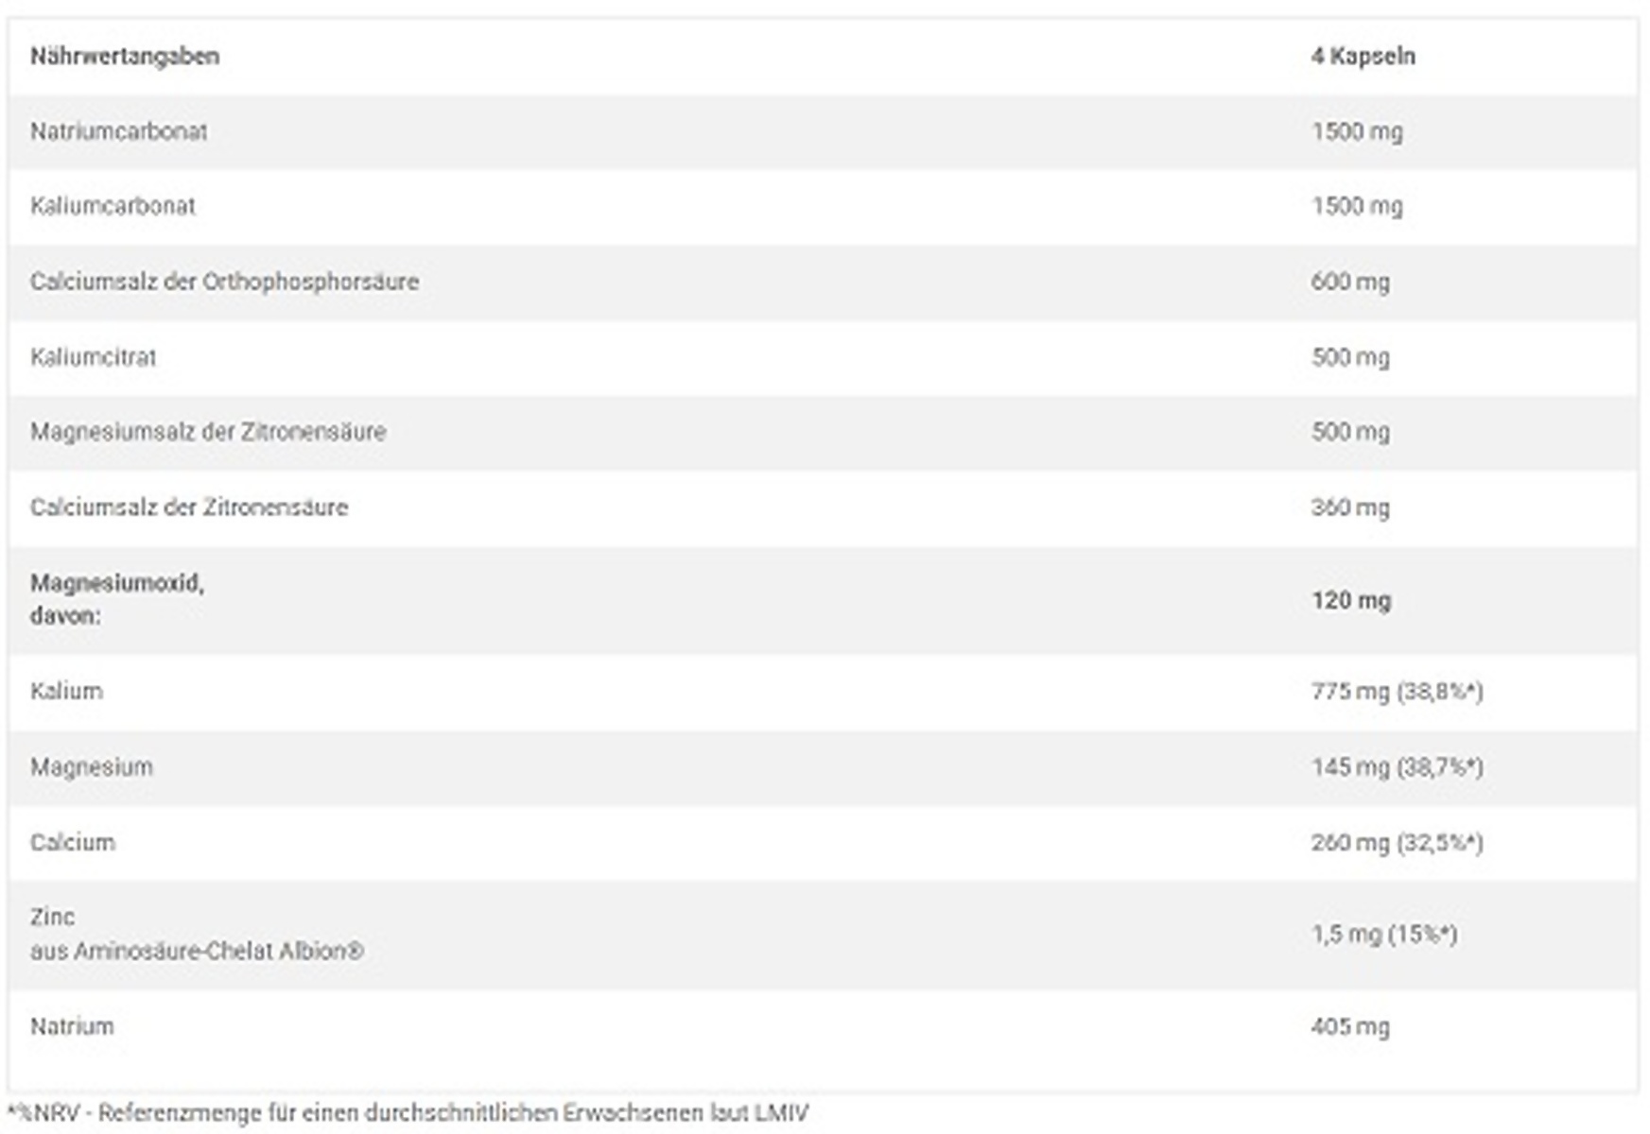This screenshot has width=1650, height=1134.
Task: Select Calciumsalz der Orthophosphorsäure text
Action: 224,282
